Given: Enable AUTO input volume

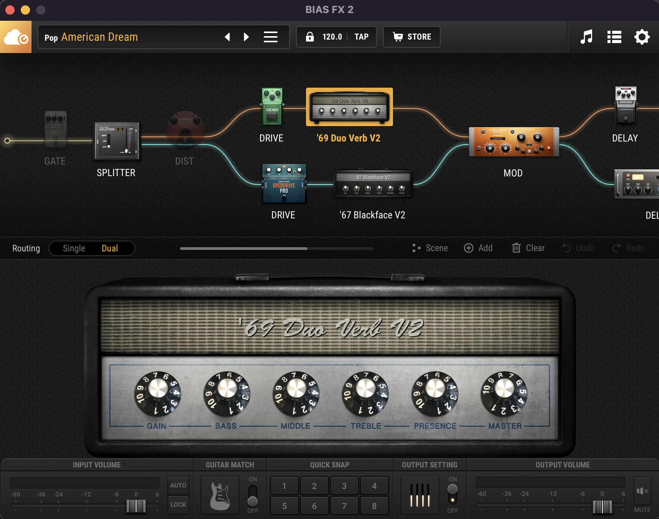Looking at the screenshot, I should point(178,486).
